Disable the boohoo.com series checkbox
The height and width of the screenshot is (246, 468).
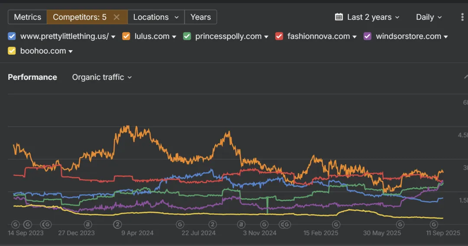pos(12,51)
